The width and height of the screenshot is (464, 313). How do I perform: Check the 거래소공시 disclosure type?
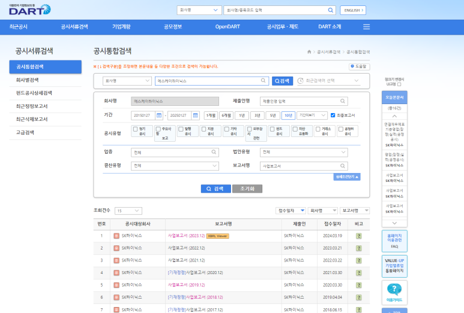pos(318,129)
